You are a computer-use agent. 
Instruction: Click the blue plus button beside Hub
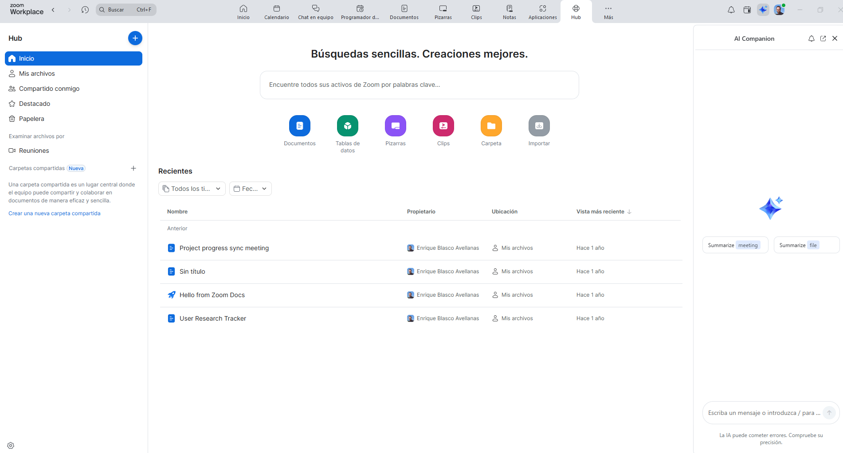pos(135,38)
